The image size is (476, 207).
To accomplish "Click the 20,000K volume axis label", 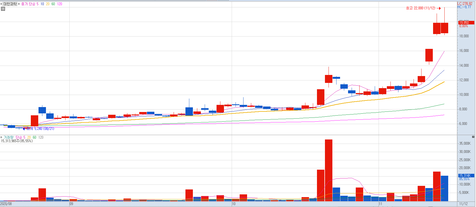I will coord(465,168).
